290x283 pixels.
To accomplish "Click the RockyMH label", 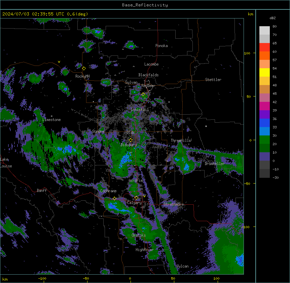I will pos(82,76).
